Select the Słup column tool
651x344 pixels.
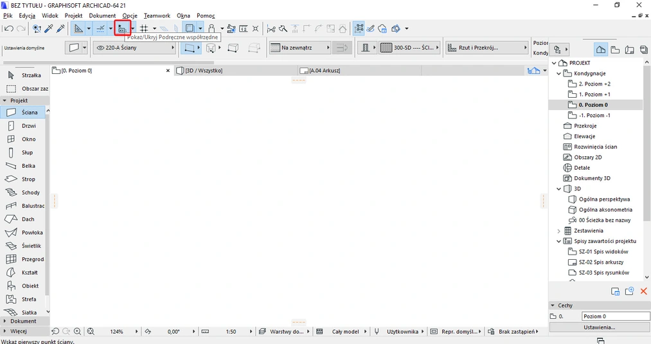[x=23, y=152]
